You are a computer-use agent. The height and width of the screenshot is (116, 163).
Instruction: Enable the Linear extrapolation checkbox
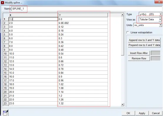click(x=128, y=32)
